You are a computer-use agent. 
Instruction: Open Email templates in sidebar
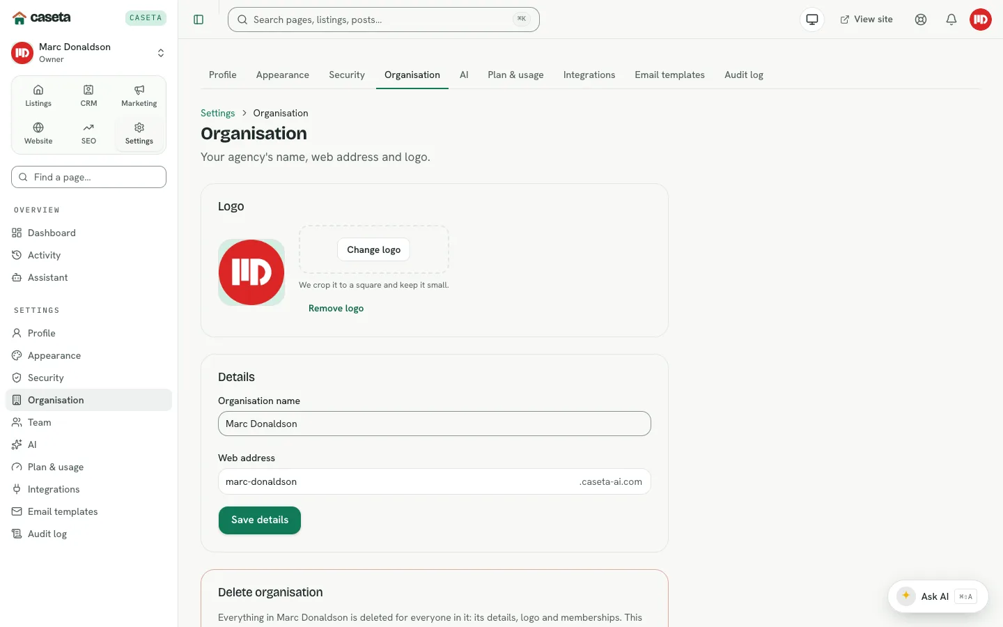point(88,511)
